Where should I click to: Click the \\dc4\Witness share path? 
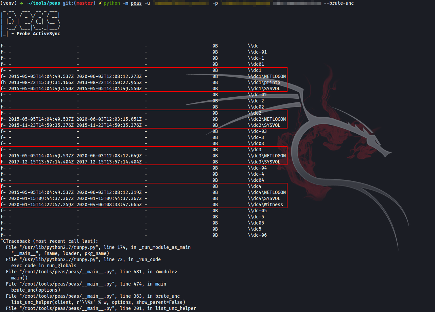265,204
